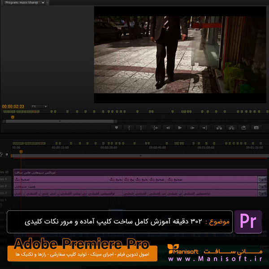Screen dimensions: 269x269
Task: Click the Go to Out point button
Action: 205,128
